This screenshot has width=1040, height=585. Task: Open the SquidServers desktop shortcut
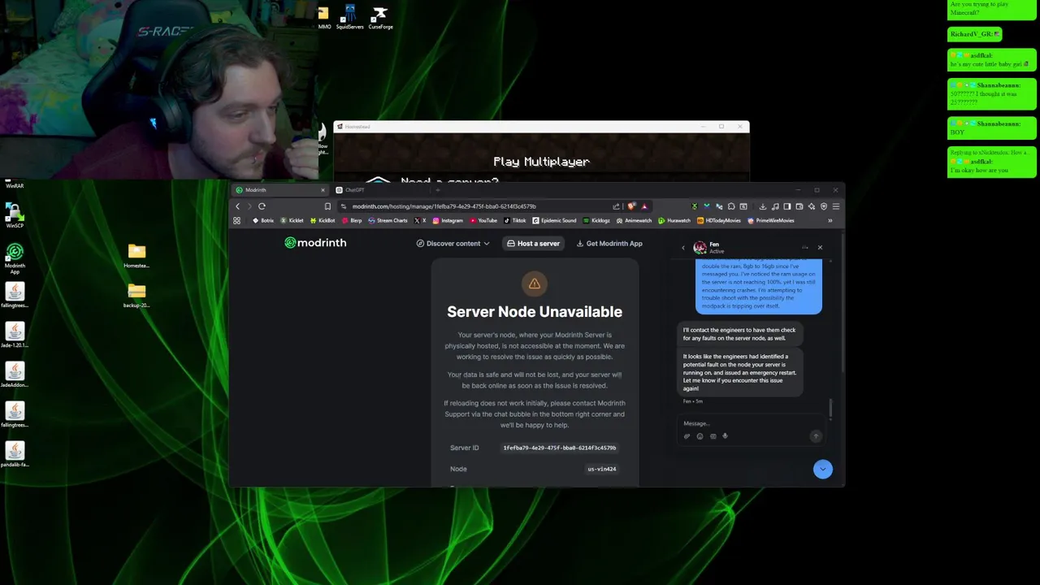pos(350,18)
